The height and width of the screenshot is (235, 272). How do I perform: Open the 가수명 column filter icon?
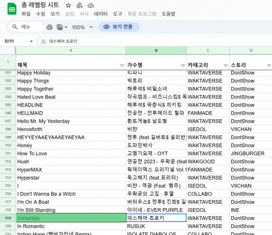(x=182, y=65)
